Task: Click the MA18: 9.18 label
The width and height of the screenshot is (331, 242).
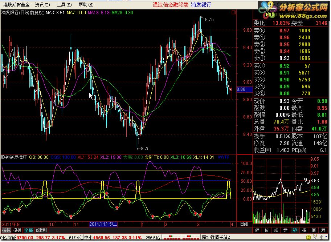Action: tap(99, 12)
